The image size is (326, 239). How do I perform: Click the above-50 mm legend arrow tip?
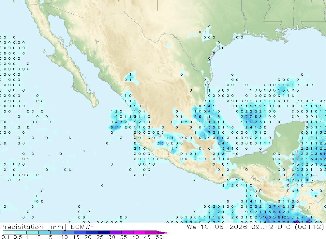tap(163, 232)
